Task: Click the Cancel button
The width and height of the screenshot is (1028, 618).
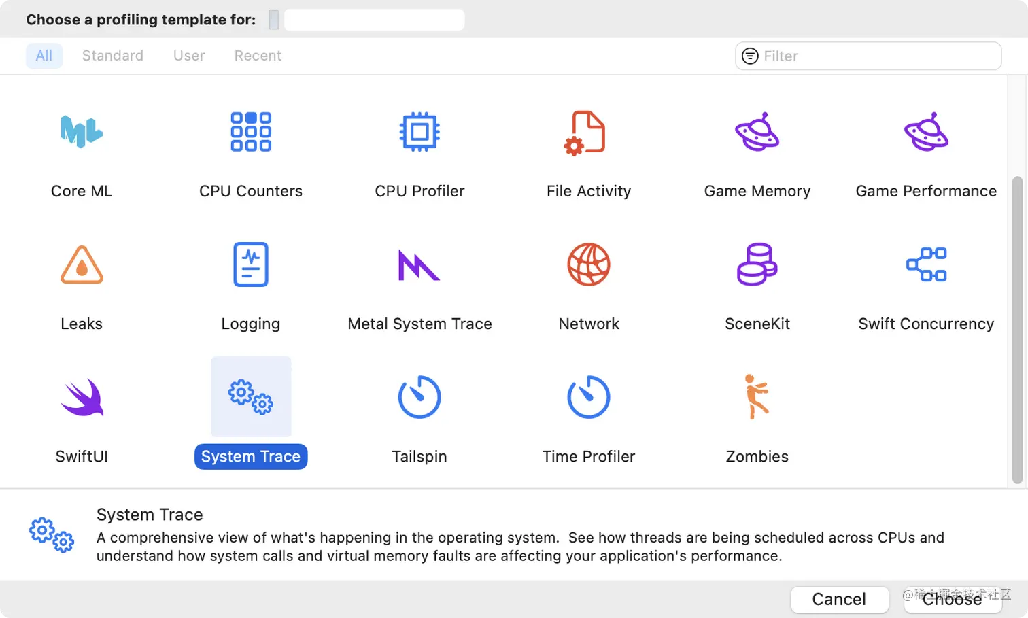Action: pyautogui.click(x=840, y=599)
